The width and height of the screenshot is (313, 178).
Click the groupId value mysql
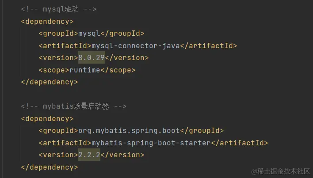click(89, 34)
